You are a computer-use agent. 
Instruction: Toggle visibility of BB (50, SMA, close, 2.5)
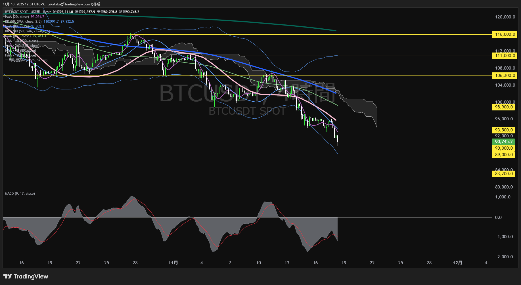24,22
